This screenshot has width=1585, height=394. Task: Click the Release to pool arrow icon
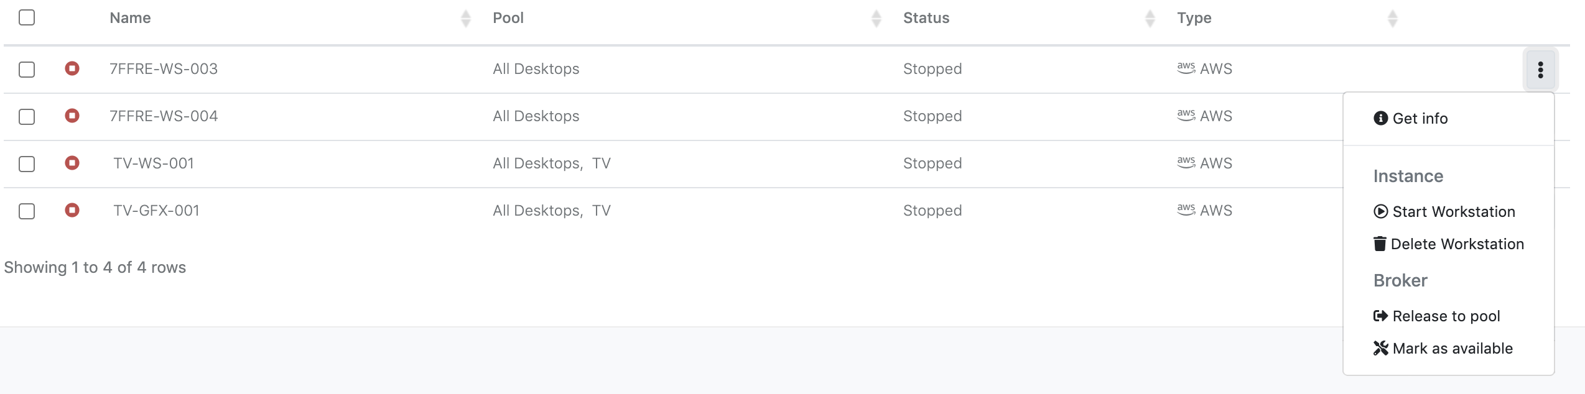point(1380,316)
